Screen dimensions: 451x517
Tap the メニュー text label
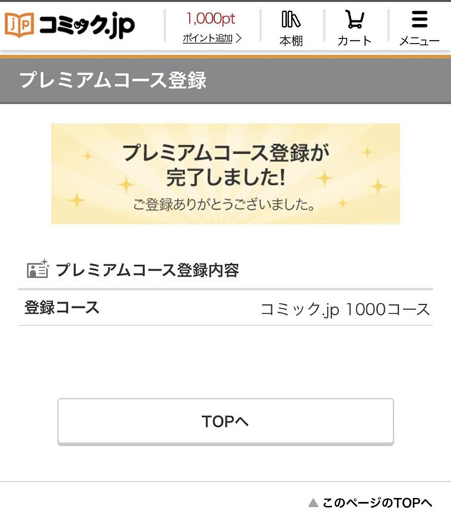point(419,41)
